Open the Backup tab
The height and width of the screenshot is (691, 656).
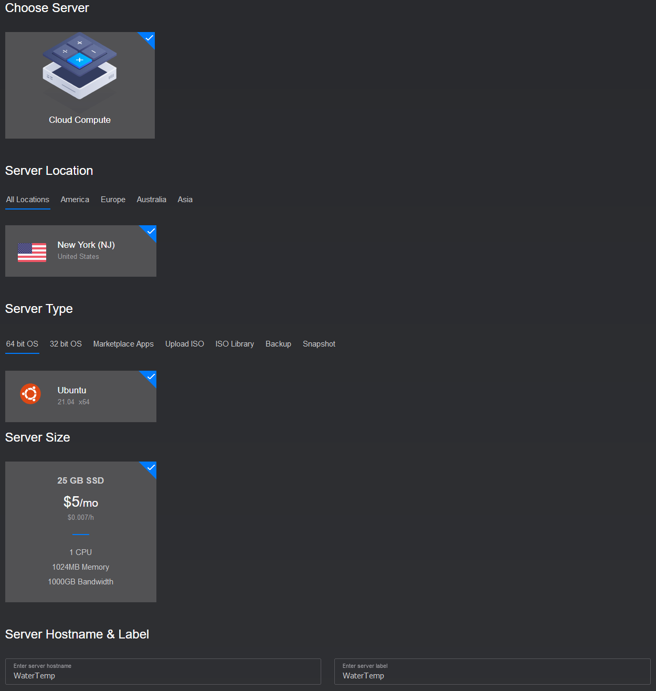[x=278, y=344]
